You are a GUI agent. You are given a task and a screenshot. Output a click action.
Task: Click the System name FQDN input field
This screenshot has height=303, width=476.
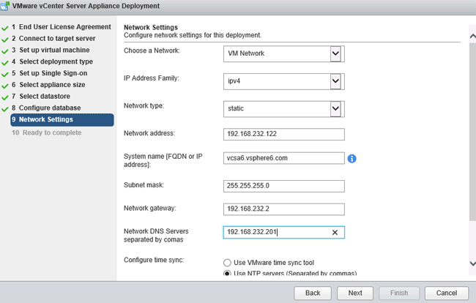click(284, 158)
